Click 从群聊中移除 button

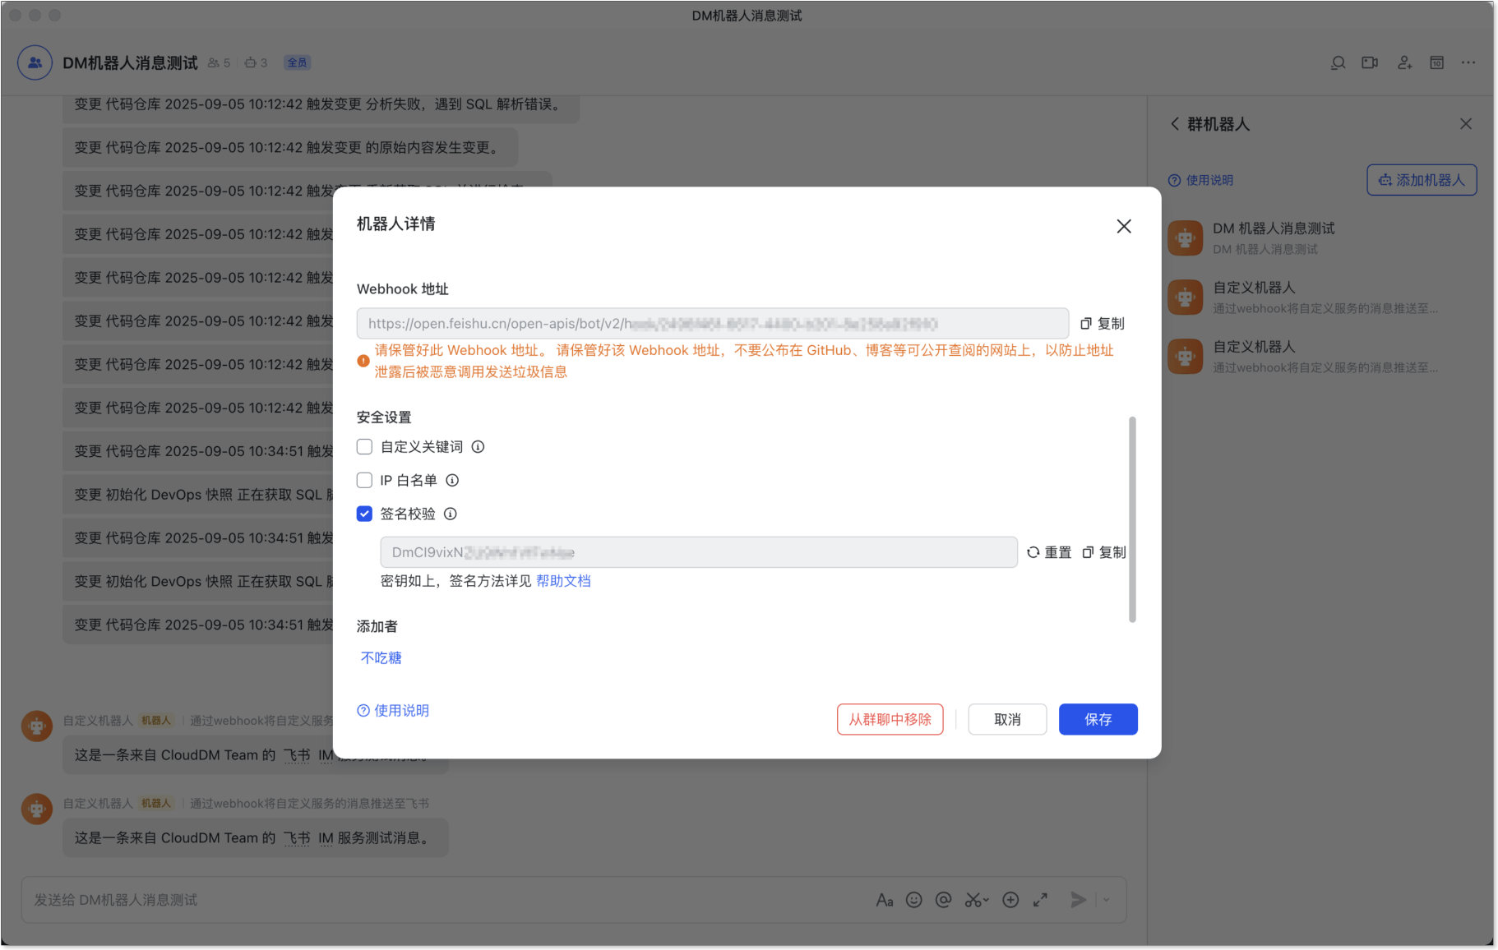pyautogui.click(x=890, y=719)
